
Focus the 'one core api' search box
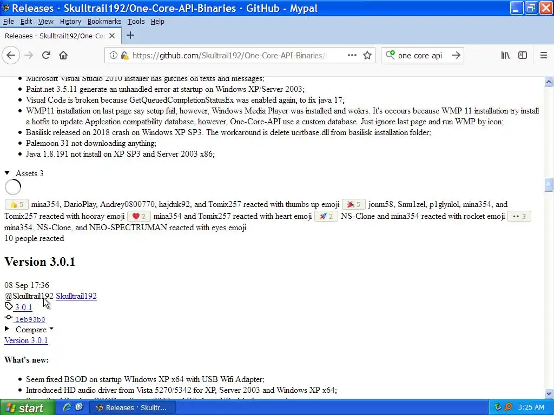(x=422, y=56)
